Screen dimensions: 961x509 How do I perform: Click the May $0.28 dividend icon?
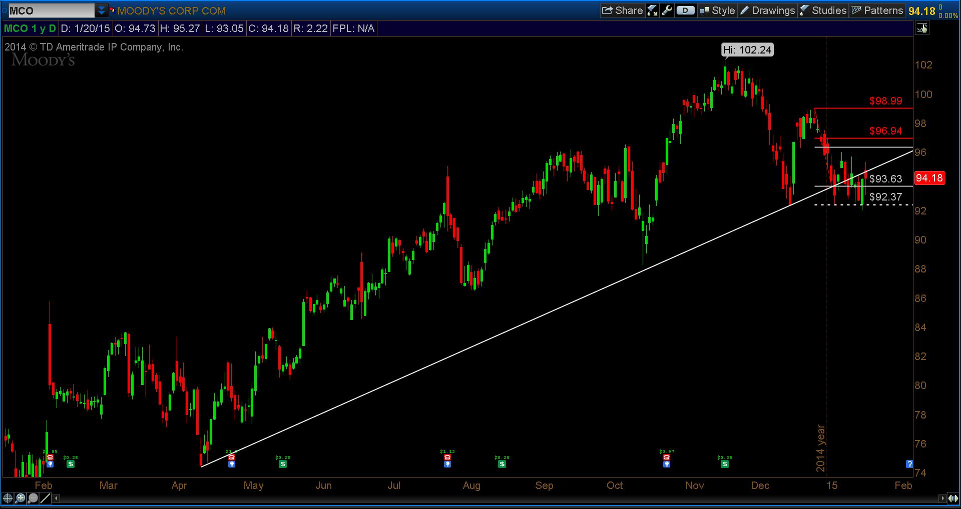pyautogui.click(x=283, y=464)
